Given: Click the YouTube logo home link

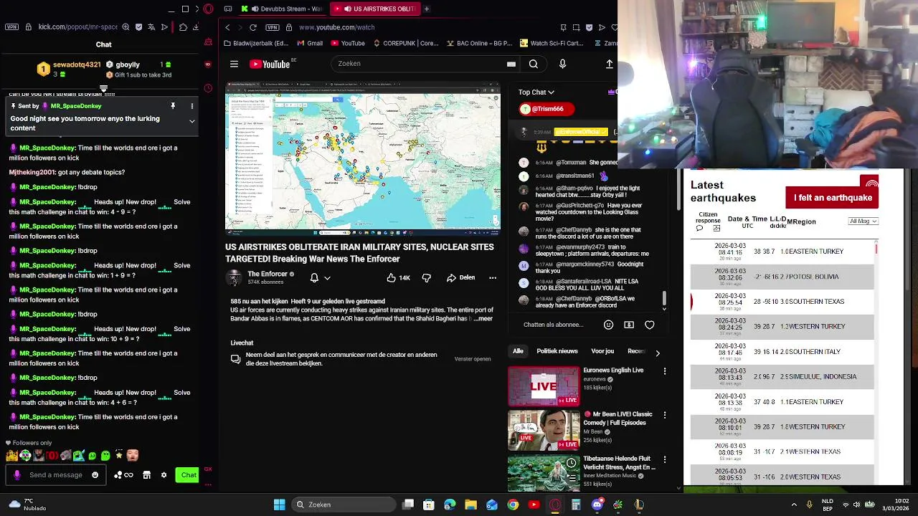Looking at the screenshot, I should pyautogui.click(x=270, y=64).
